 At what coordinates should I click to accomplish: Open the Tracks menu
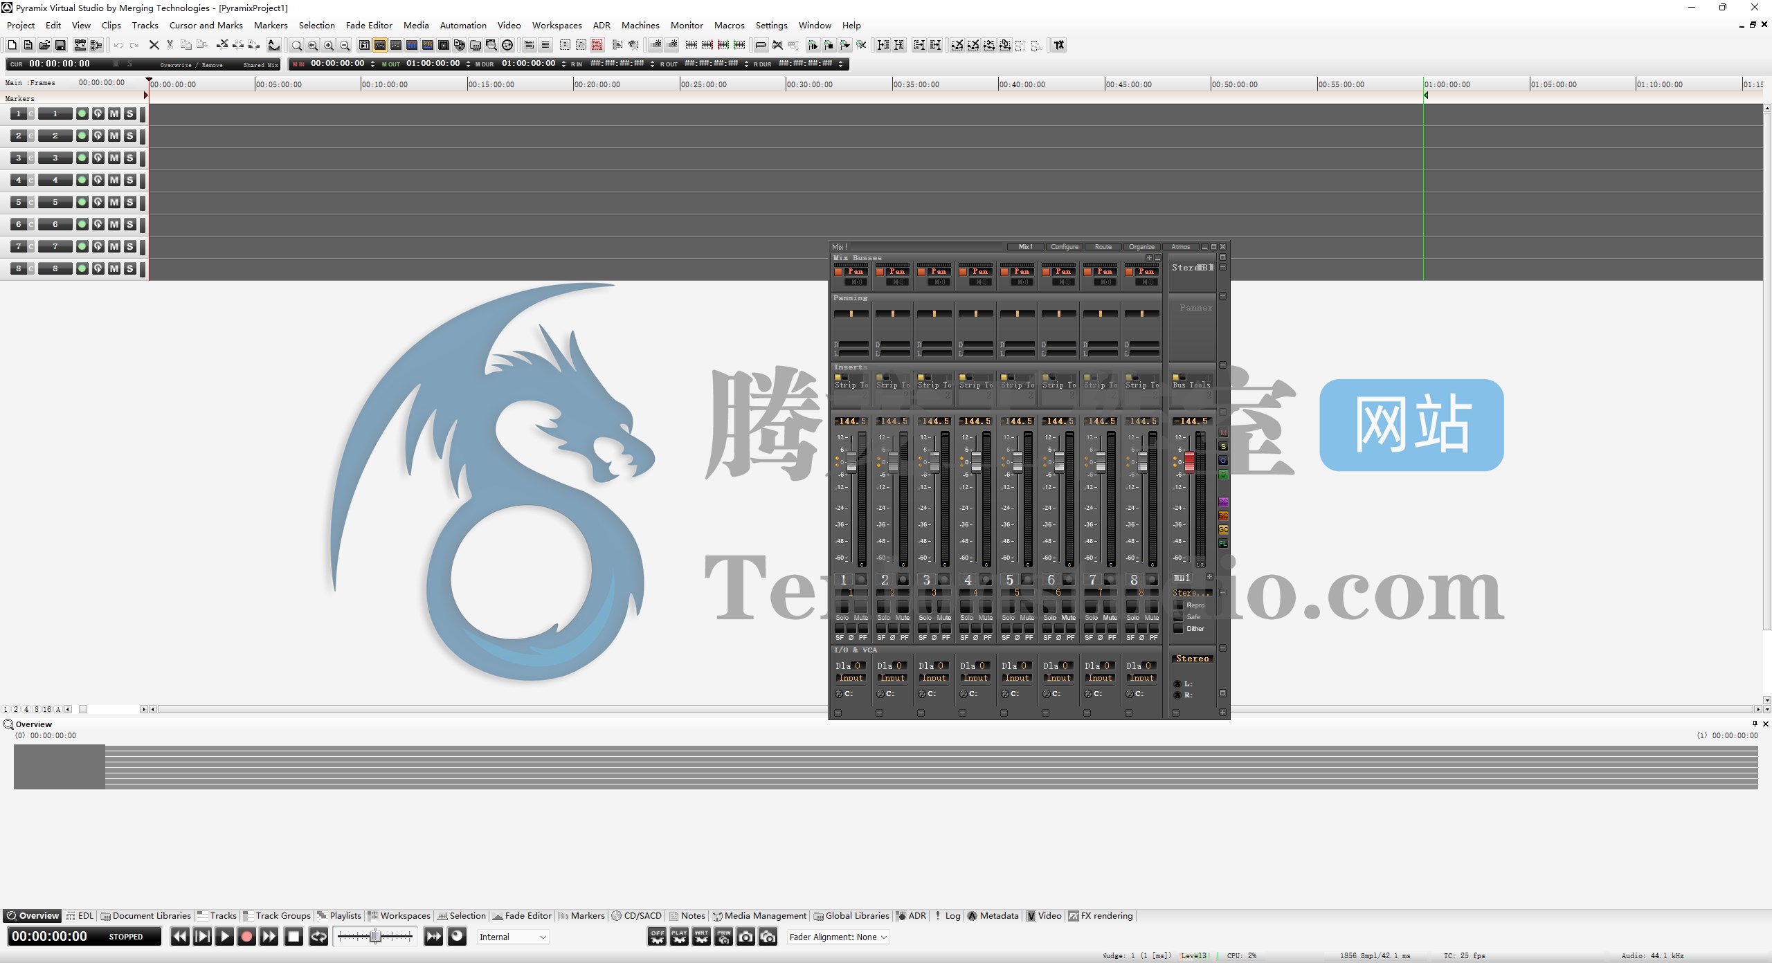[145, 26]
